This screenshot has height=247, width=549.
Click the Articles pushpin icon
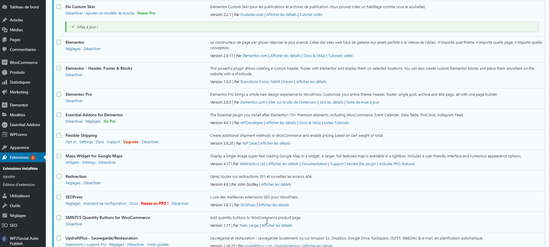(x=5, y=20)
